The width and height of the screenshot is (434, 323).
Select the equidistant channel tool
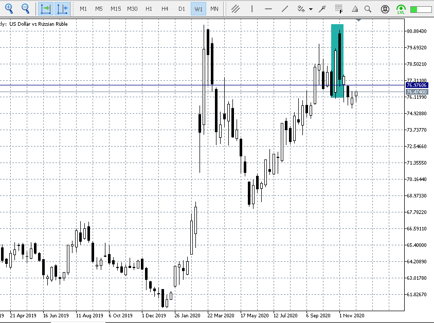pos(234,9)
